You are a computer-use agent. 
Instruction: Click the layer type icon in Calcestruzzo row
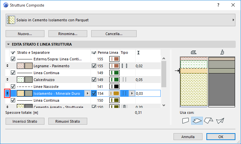click(x=124, y=79)
